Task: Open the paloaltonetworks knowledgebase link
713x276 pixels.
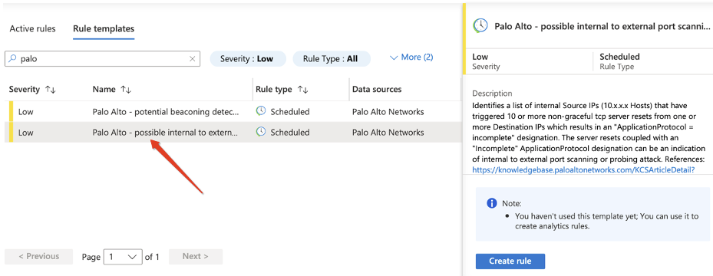Action: [583, 169]
